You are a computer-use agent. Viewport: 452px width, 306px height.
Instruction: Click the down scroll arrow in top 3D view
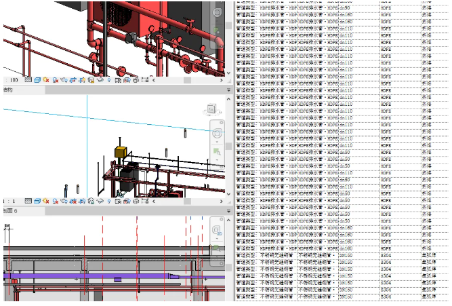[x=228, y=73]
